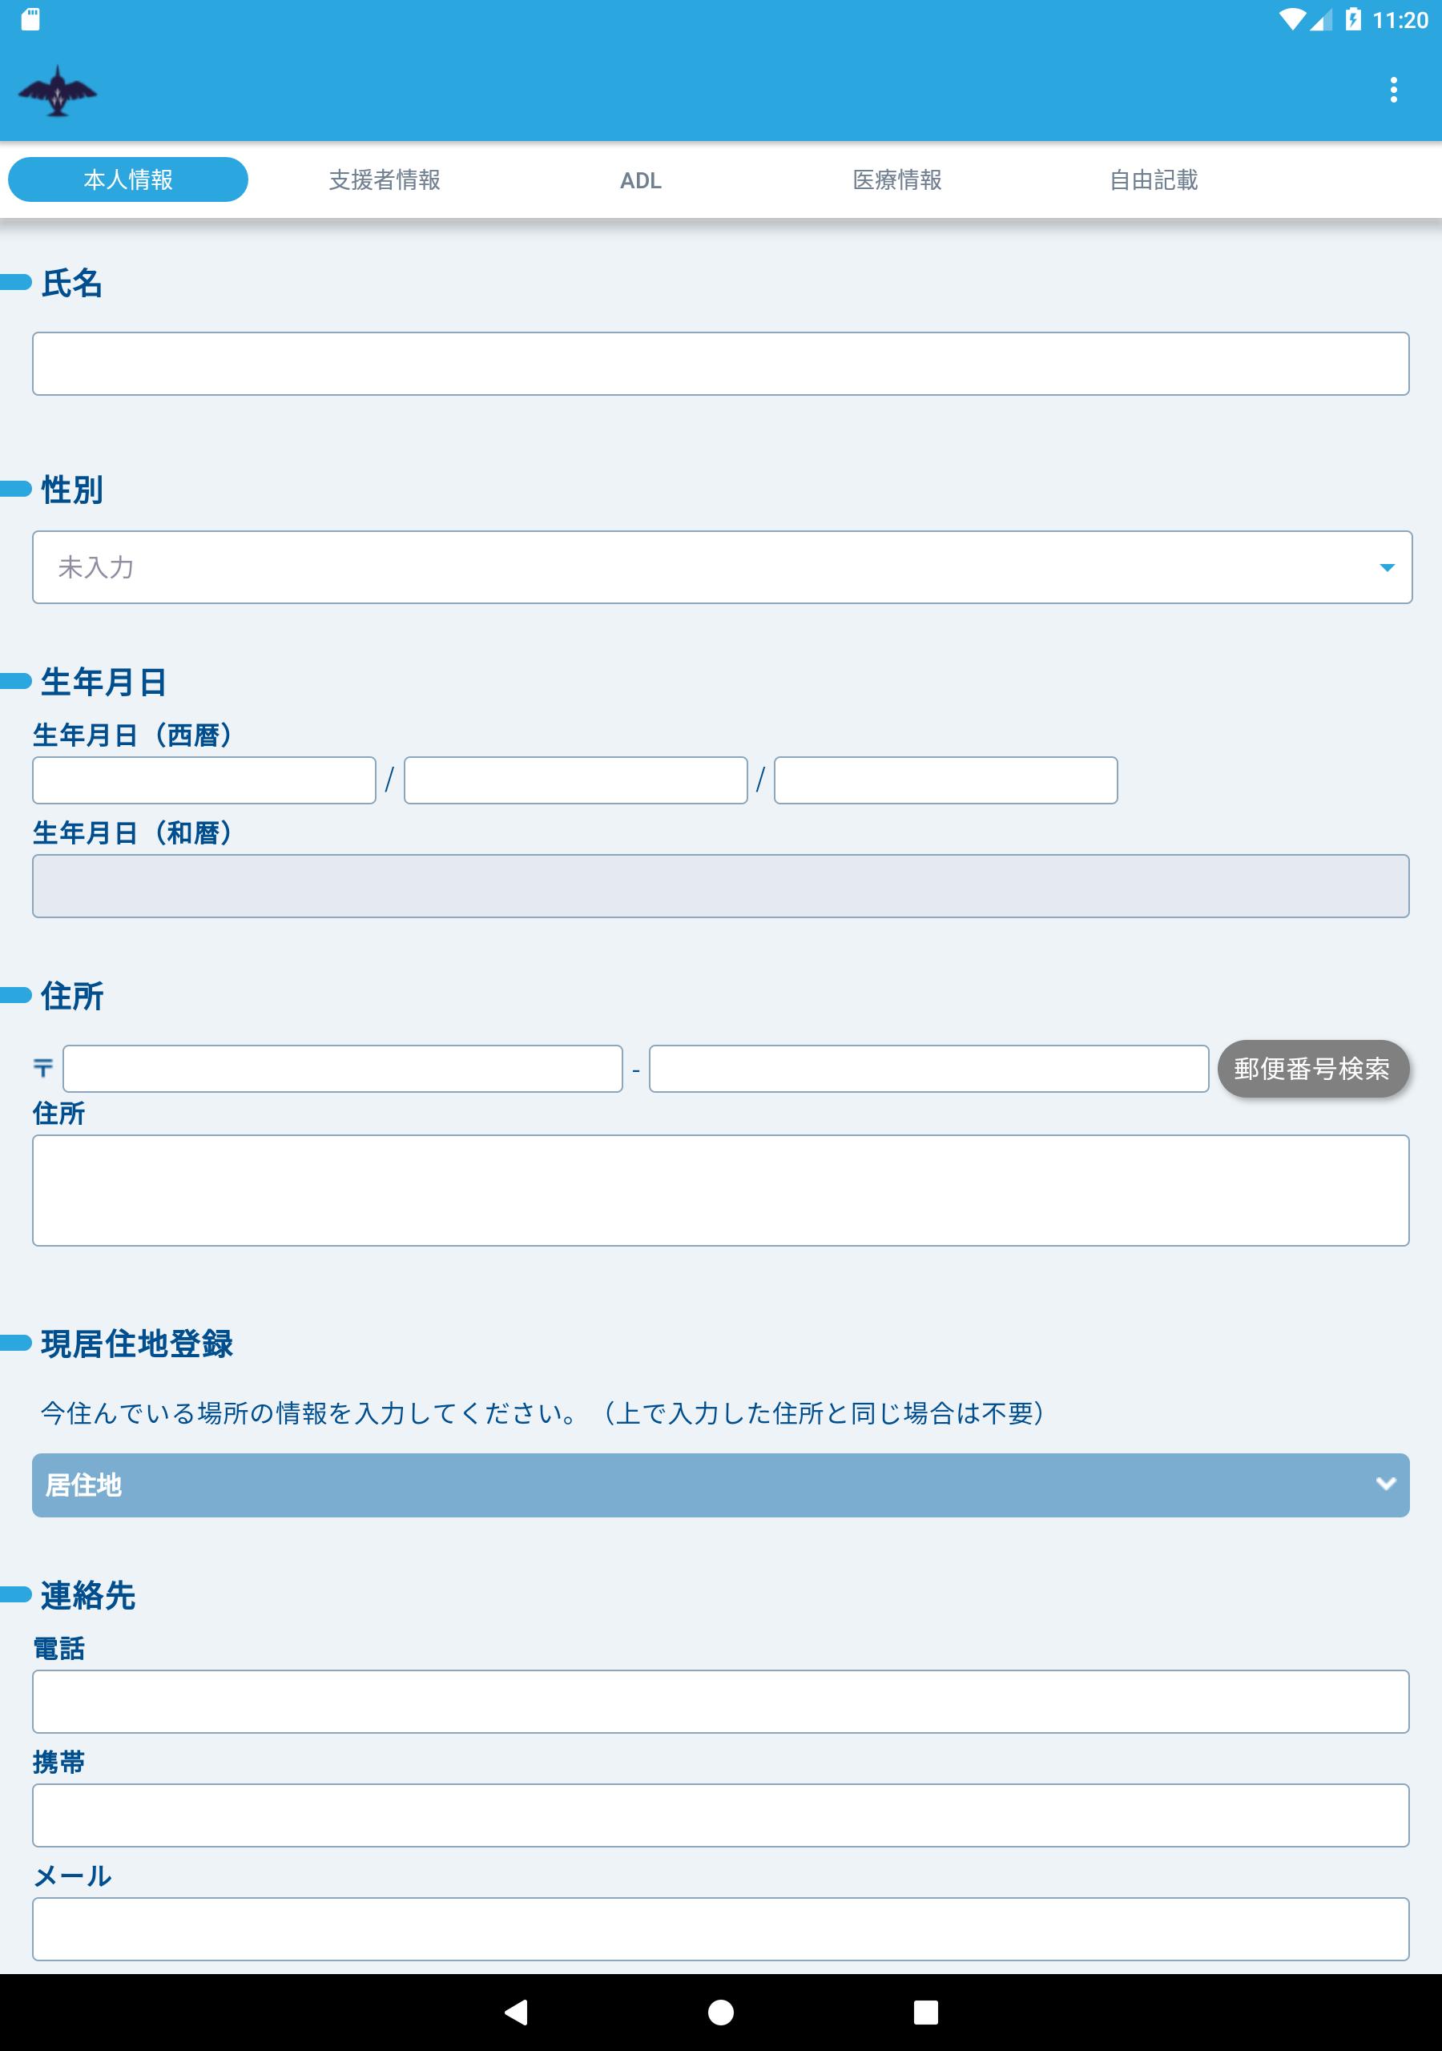
Task: Tap the battery status icon
Action: pos(1352,18)
